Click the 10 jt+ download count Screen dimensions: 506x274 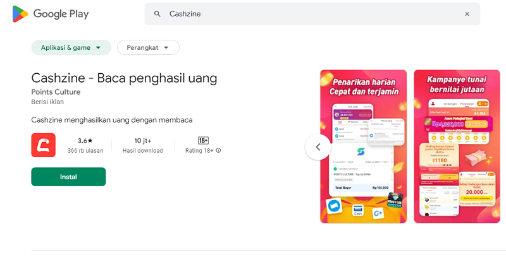coord(143,141)
